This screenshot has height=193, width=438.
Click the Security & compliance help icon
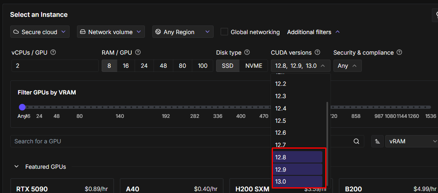[x=399, y=53]
